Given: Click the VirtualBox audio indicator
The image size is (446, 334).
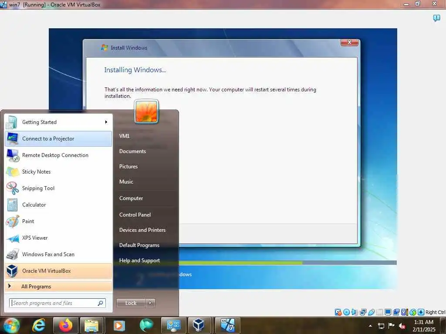Looking at the screenshot, I should click(355, 312).
